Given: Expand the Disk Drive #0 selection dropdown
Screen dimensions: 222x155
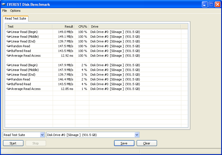Looking at the screenshot, I should (137, 135).
